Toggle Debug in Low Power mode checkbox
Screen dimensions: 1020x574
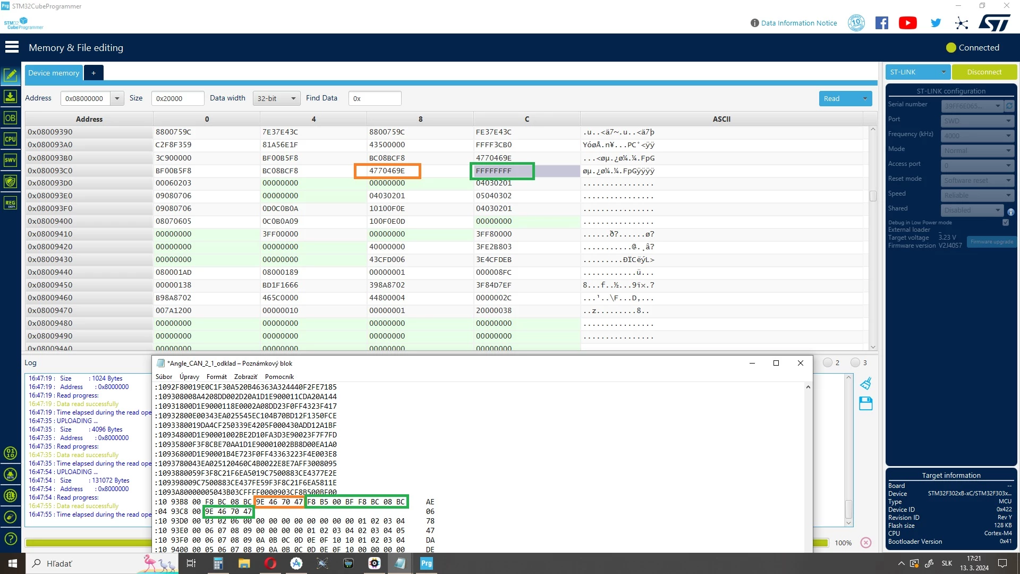coord(1006,223)
